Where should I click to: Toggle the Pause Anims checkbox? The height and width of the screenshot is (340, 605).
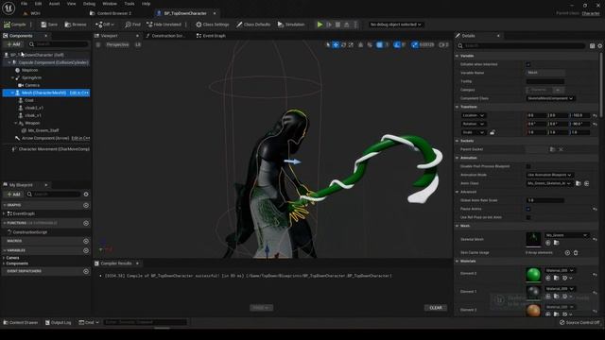528,209
